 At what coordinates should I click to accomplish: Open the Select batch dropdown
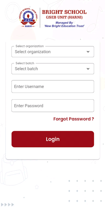(53, 69)
